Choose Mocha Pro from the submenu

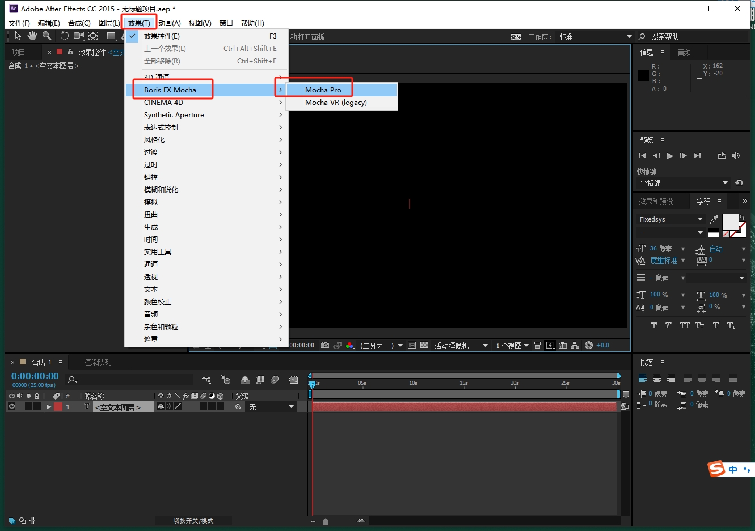[x=342, y=90]
